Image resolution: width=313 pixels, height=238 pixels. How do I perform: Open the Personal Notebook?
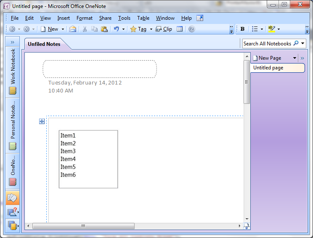(x=13, y=126)
